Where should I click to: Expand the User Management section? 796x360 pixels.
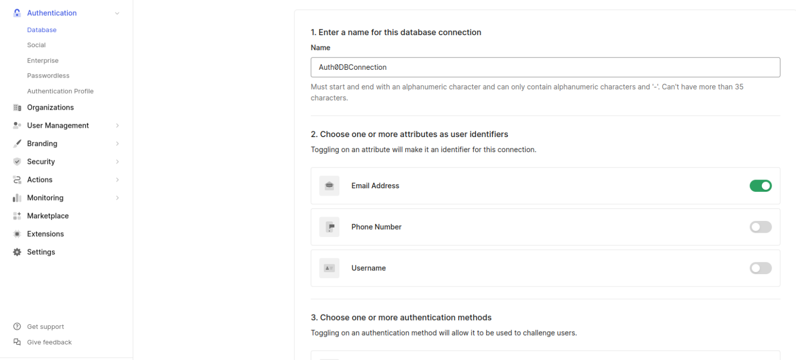[117, 125]
